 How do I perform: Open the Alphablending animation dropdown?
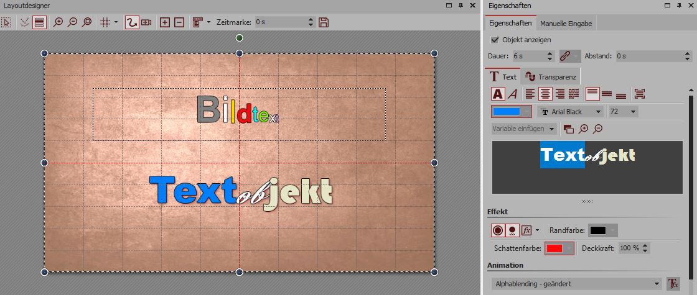(576, 284)
